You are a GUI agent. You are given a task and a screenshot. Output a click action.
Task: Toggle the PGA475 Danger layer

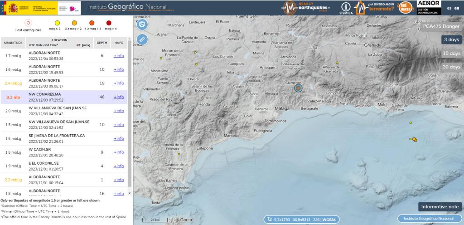coord(441,26)
